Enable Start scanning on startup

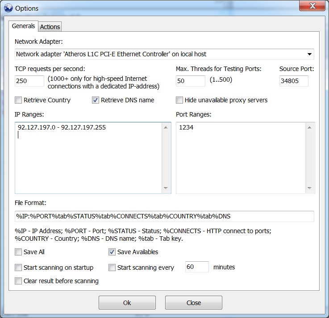pos(18,268)
